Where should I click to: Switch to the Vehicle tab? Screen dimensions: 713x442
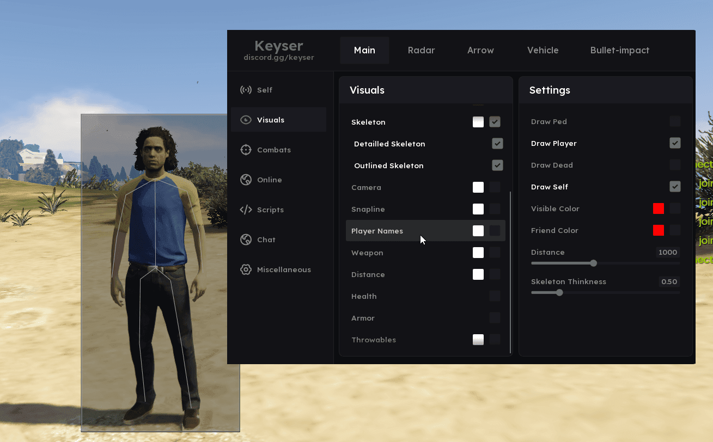(543, 50)
